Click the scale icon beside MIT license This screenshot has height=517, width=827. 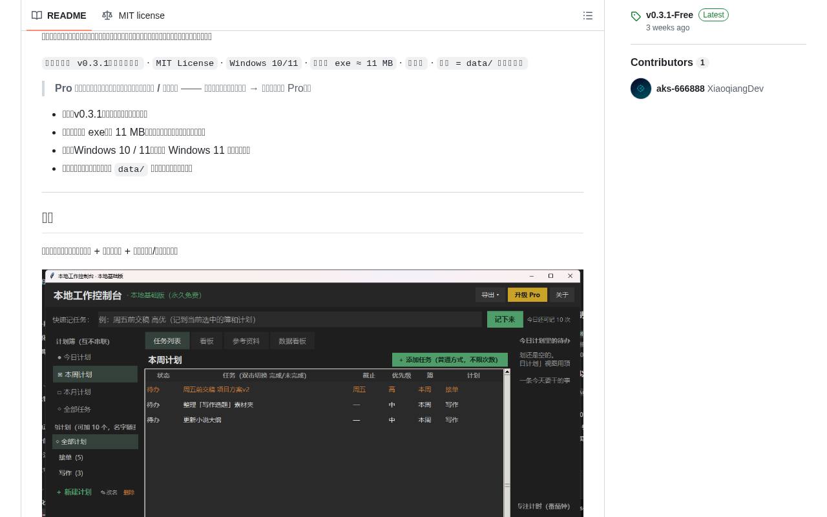click(x=107, y=16)
